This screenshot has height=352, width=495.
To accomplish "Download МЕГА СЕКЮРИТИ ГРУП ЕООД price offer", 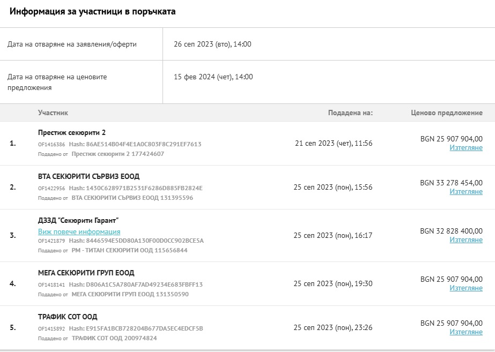I will tap(466, 288).
